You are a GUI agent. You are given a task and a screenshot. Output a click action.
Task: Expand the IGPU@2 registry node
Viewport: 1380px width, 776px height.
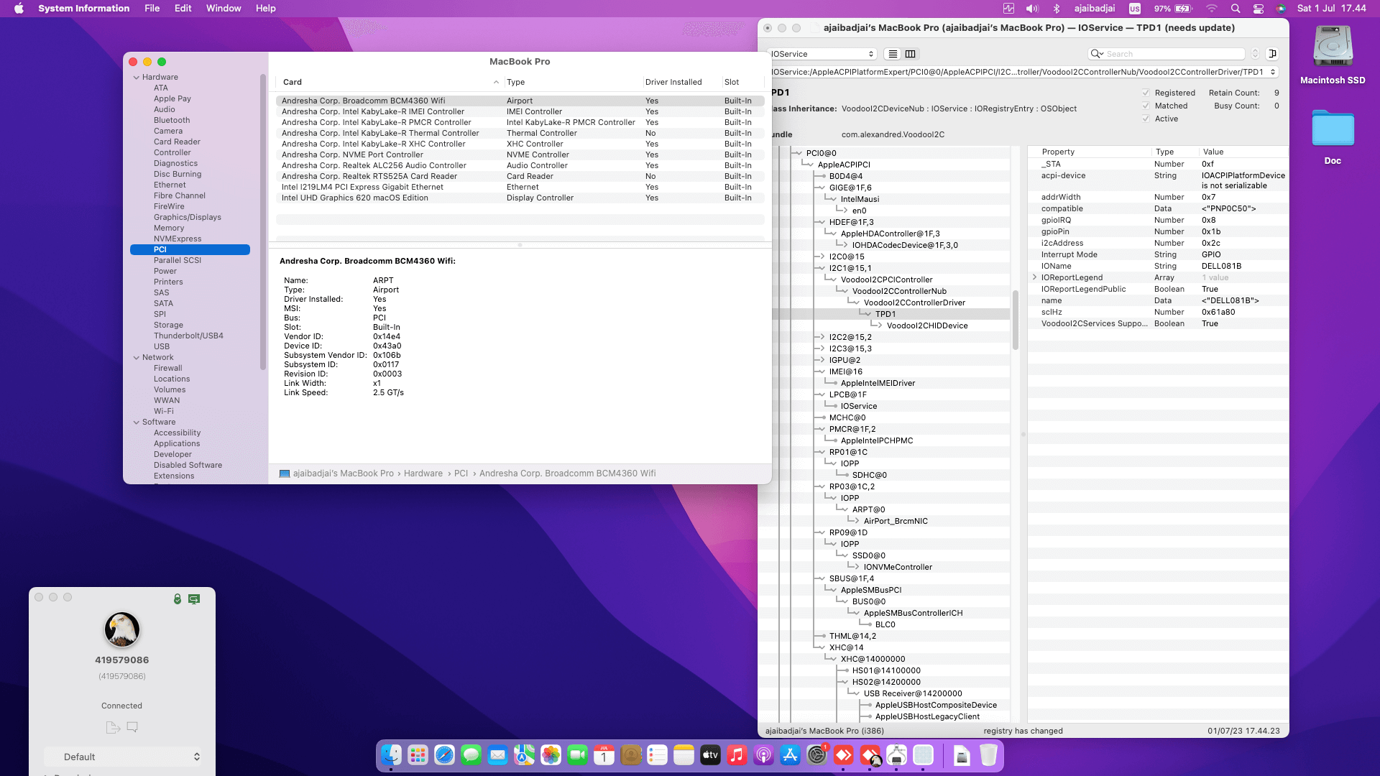(821, 360)
